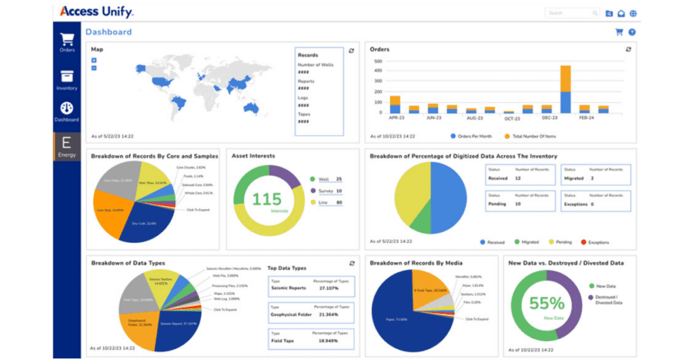Open the help question mark icon

[x=632, y=32]
